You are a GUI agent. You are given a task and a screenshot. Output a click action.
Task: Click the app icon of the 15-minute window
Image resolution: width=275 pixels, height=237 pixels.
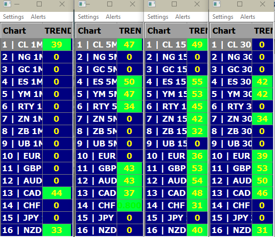pyautogui.click(x=152, y=4)
